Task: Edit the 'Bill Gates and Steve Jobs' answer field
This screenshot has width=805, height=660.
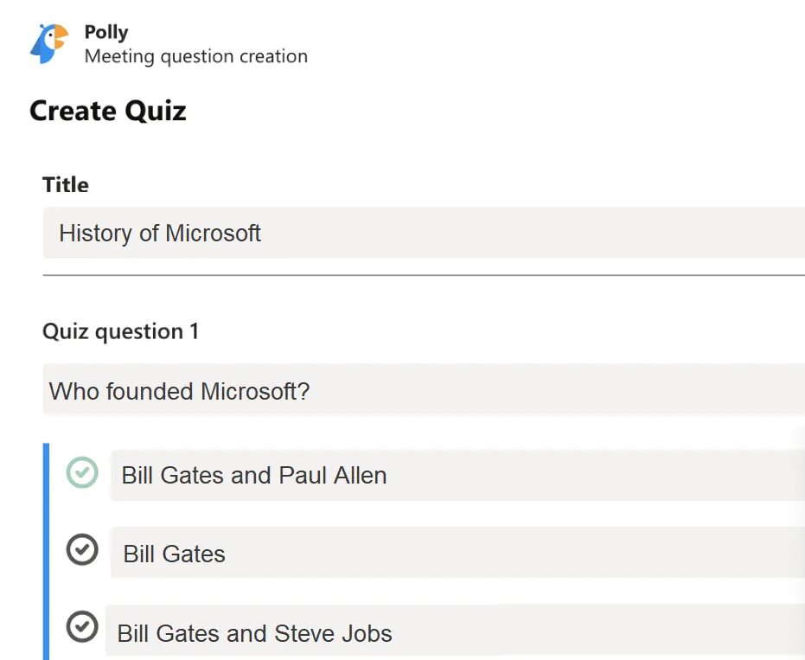Action: pos(456,631)
